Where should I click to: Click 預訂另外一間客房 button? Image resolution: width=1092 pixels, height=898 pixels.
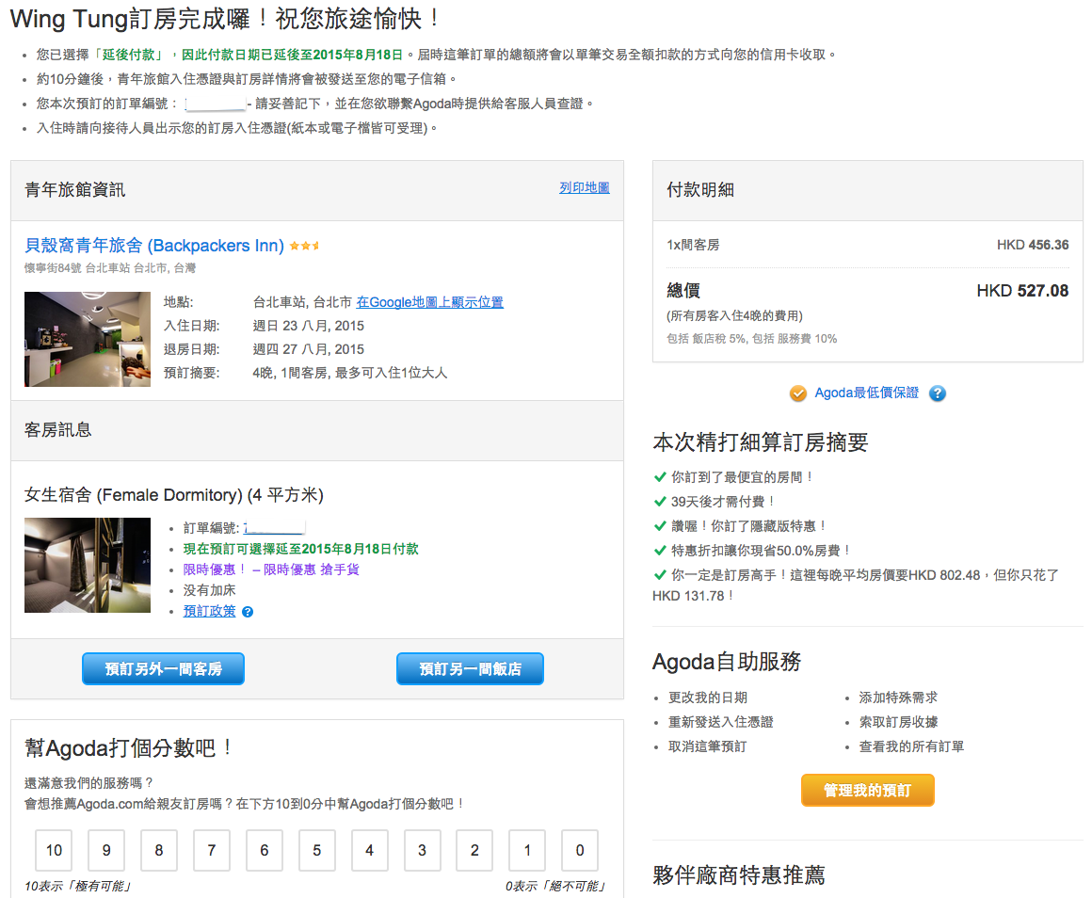(163, 669)
